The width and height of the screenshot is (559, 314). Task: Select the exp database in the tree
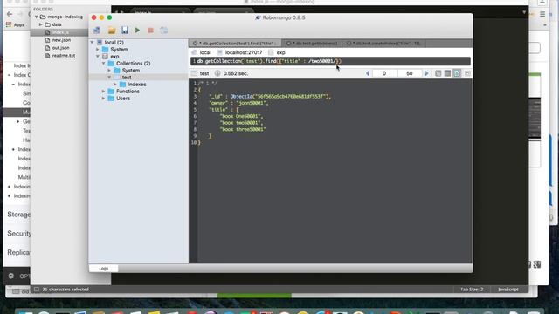(x=114, y=57)
